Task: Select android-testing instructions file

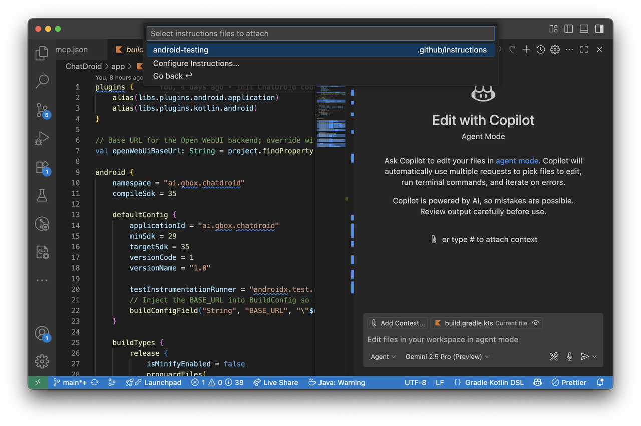Action: coord(320,50)
